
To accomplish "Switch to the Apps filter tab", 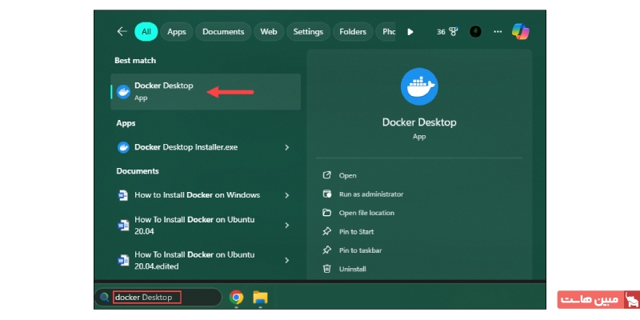I will point(177,32).
